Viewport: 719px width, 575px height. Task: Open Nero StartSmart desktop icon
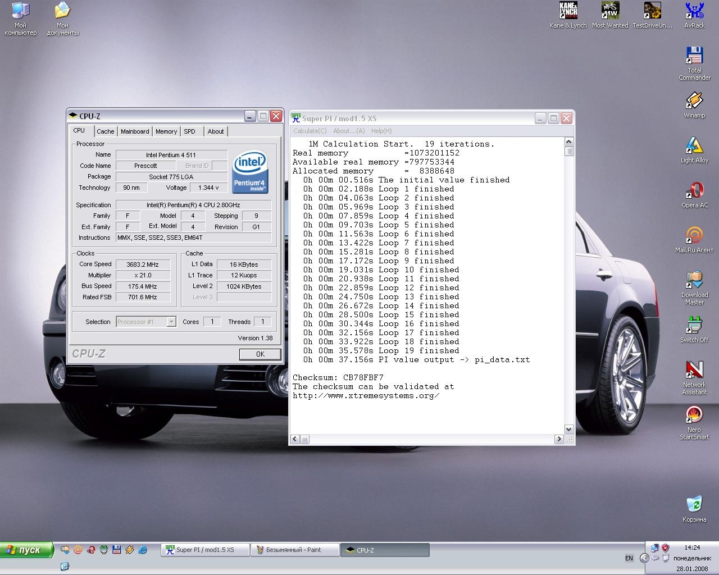694,423
